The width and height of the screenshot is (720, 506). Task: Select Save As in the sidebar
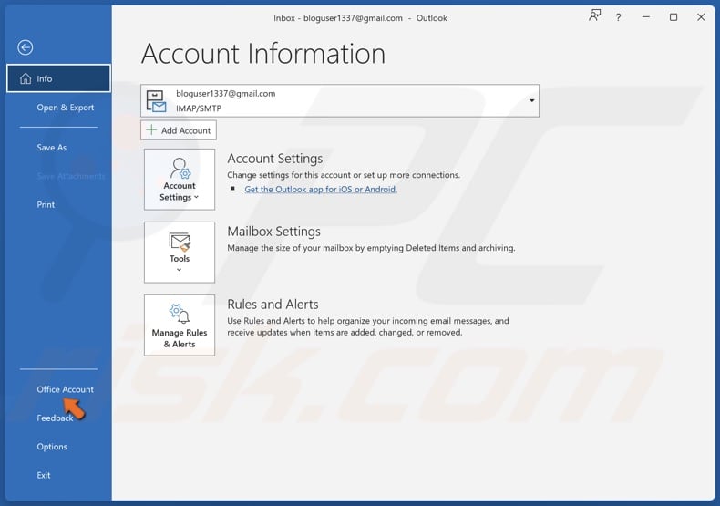(51, 148)
